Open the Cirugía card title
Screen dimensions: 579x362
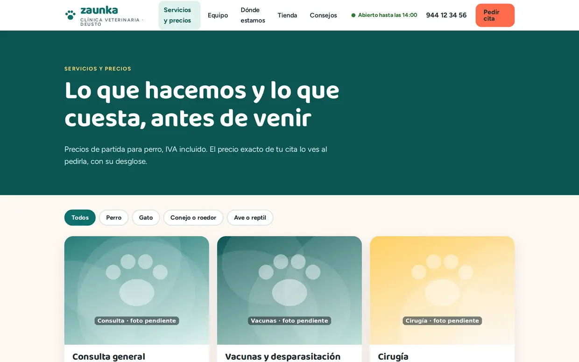click(x=393, y=357)
